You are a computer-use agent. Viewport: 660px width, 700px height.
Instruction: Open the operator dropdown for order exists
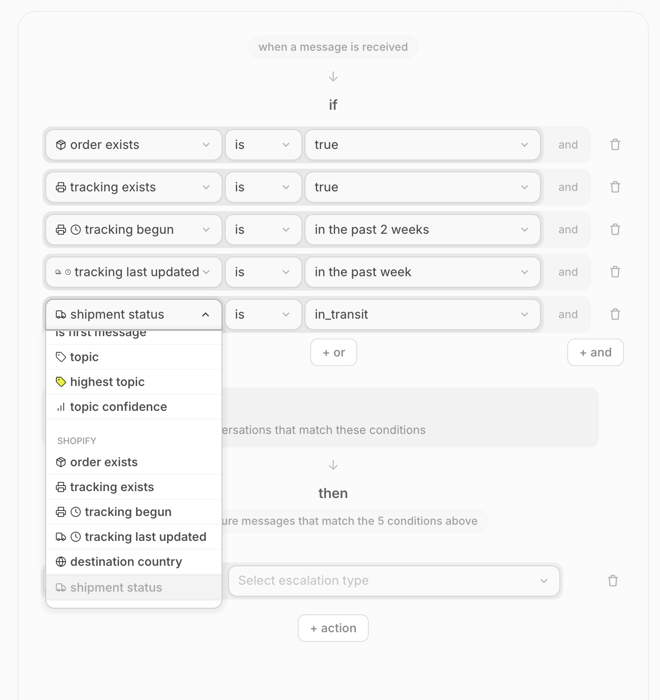(263, 145)
